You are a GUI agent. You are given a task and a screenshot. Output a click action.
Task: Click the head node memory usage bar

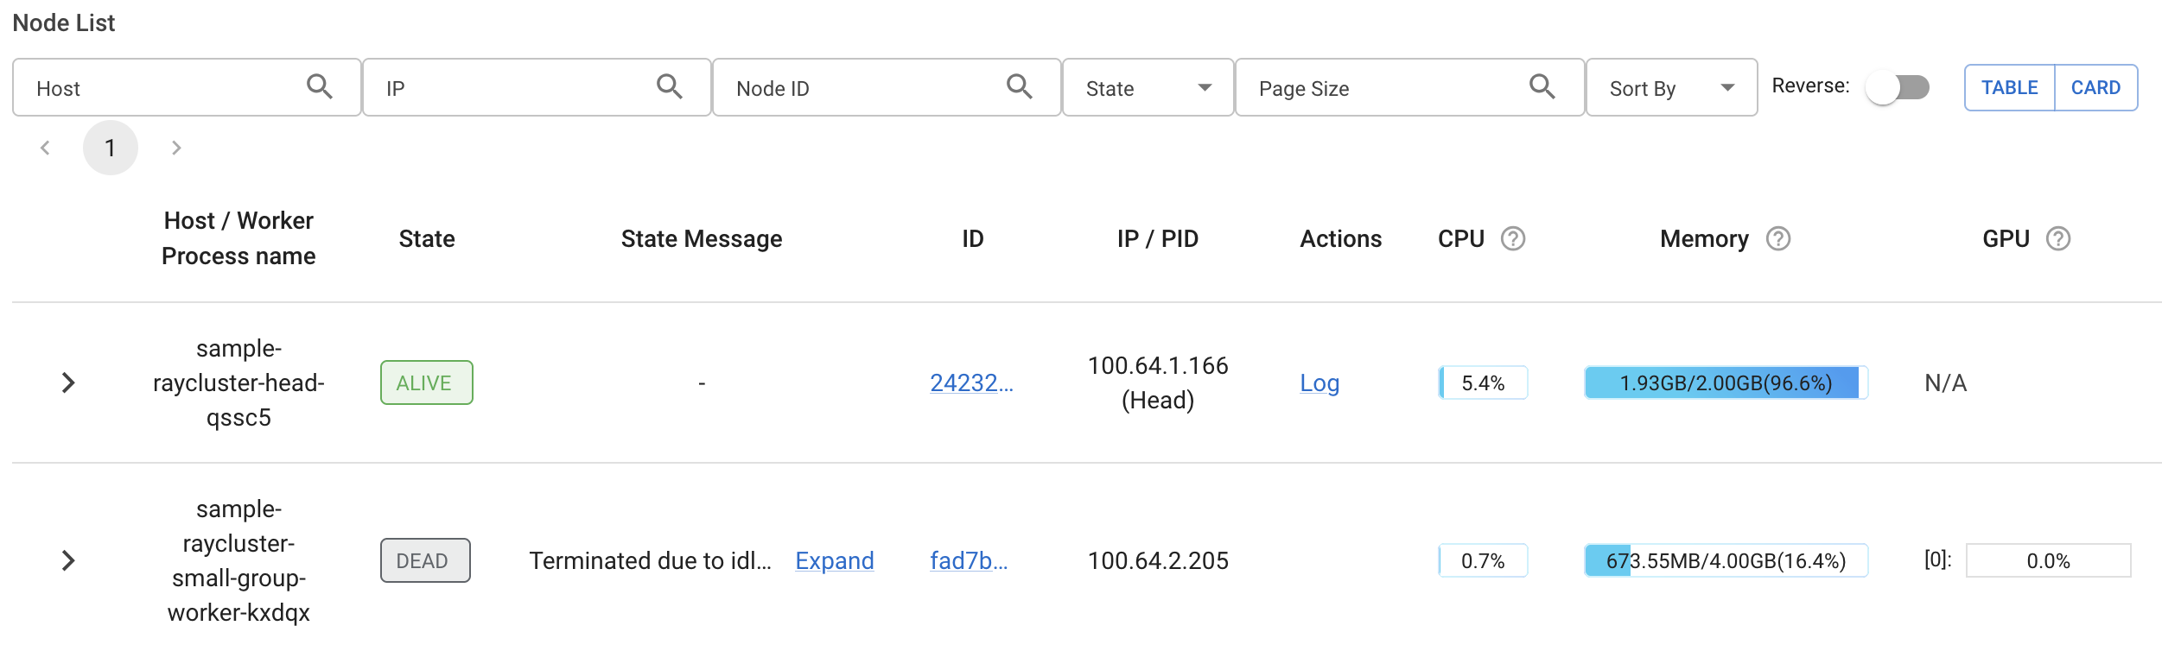(x=1725, y=383)
